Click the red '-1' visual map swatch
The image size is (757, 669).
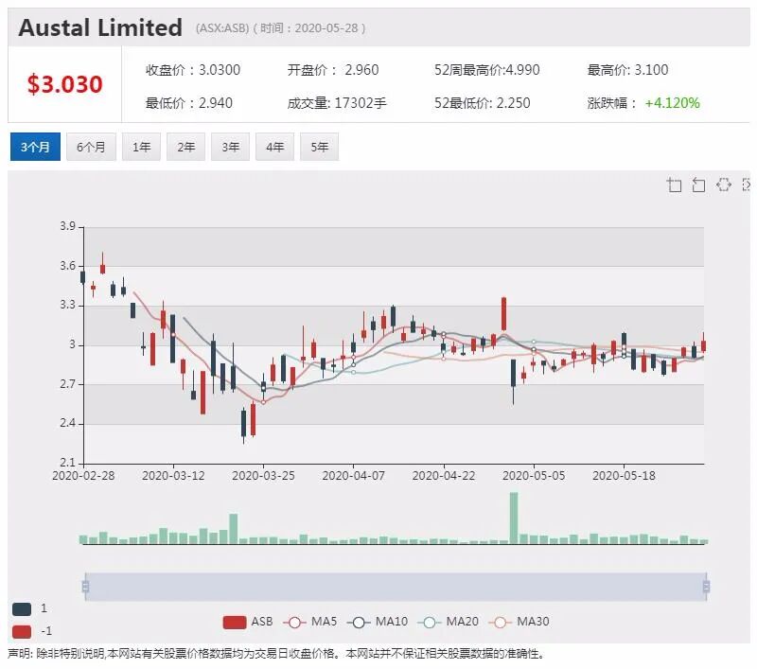tap(22, 631)
